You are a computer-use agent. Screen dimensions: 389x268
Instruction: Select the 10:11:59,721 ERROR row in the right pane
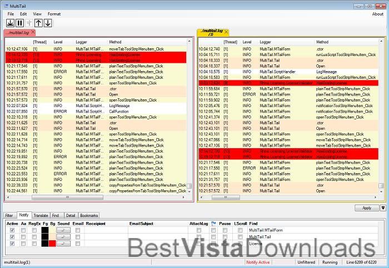[x=288, y=94]
